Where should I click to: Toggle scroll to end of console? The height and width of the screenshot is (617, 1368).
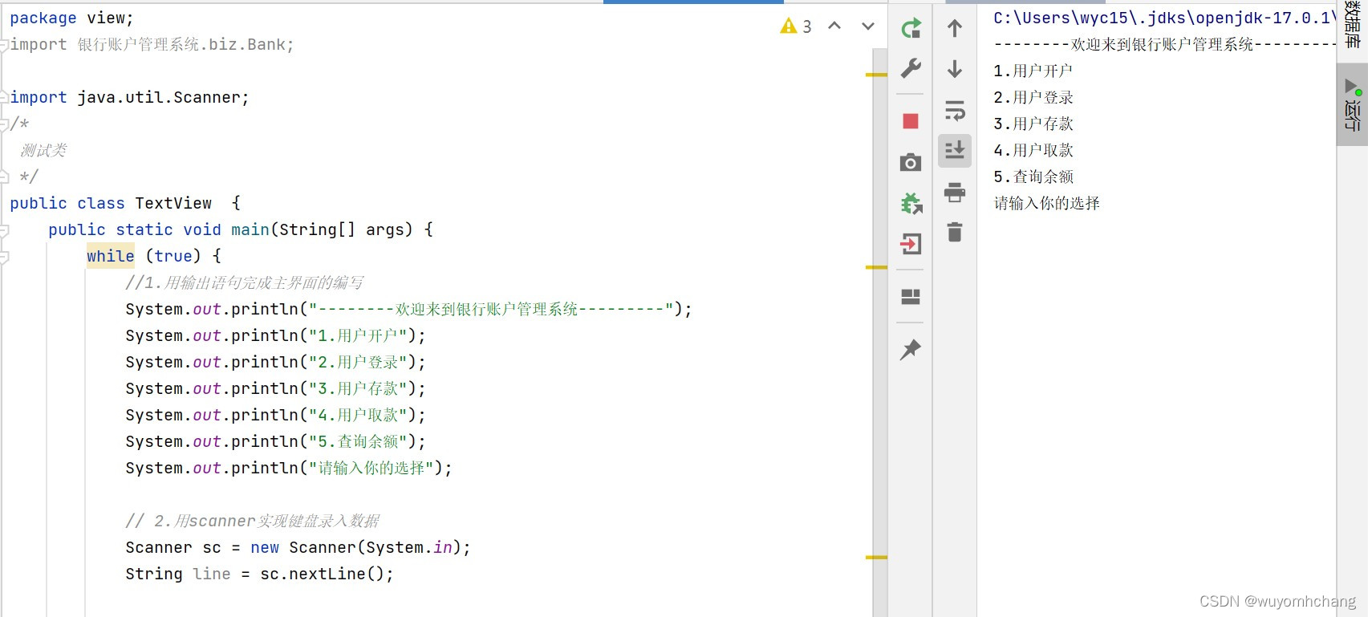tap(955, 151)
